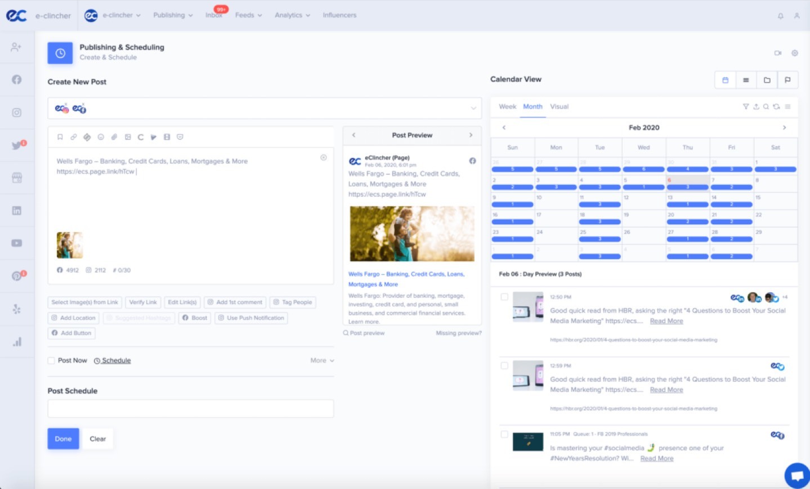This screenshot has height=489, width=810.
Task: Click the add user sidebar icon
Action: (x=16, y=47)
